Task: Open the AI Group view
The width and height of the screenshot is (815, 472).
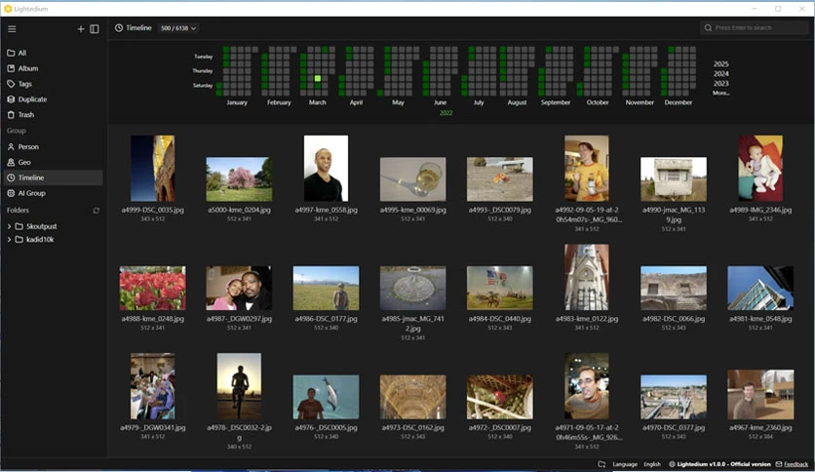Action: pos(54,193)
